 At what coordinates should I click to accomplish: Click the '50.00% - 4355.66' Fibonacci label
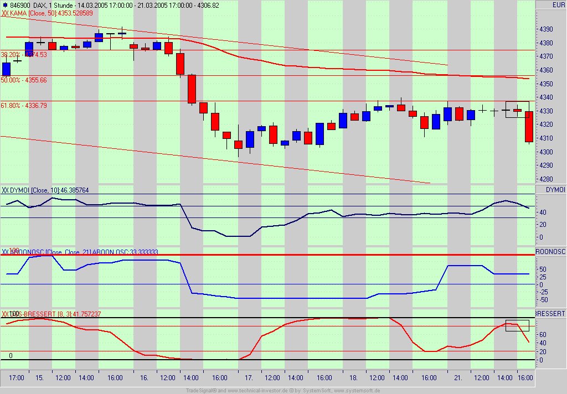(x=24, y=80)
